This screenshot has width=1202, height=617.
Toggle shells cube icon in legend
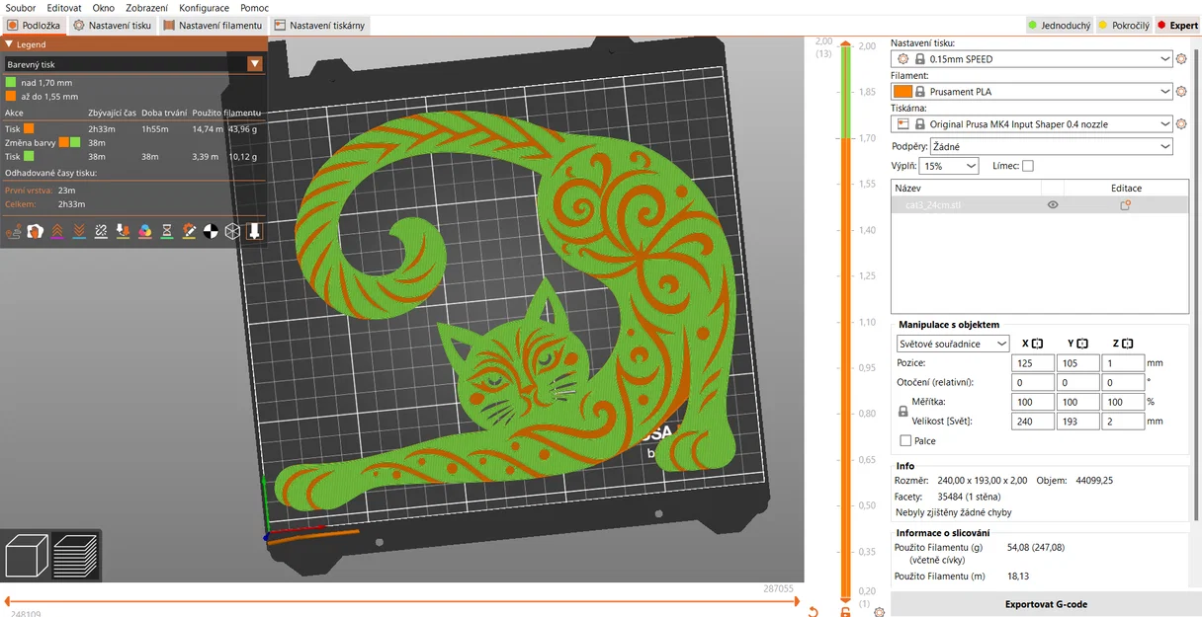[x=232, y=232]
